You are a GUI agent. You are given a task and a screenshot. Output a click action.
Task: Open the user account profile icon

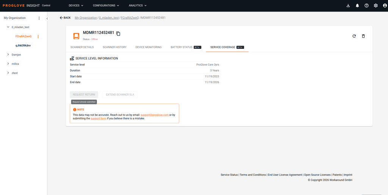(x=385, y=6)
